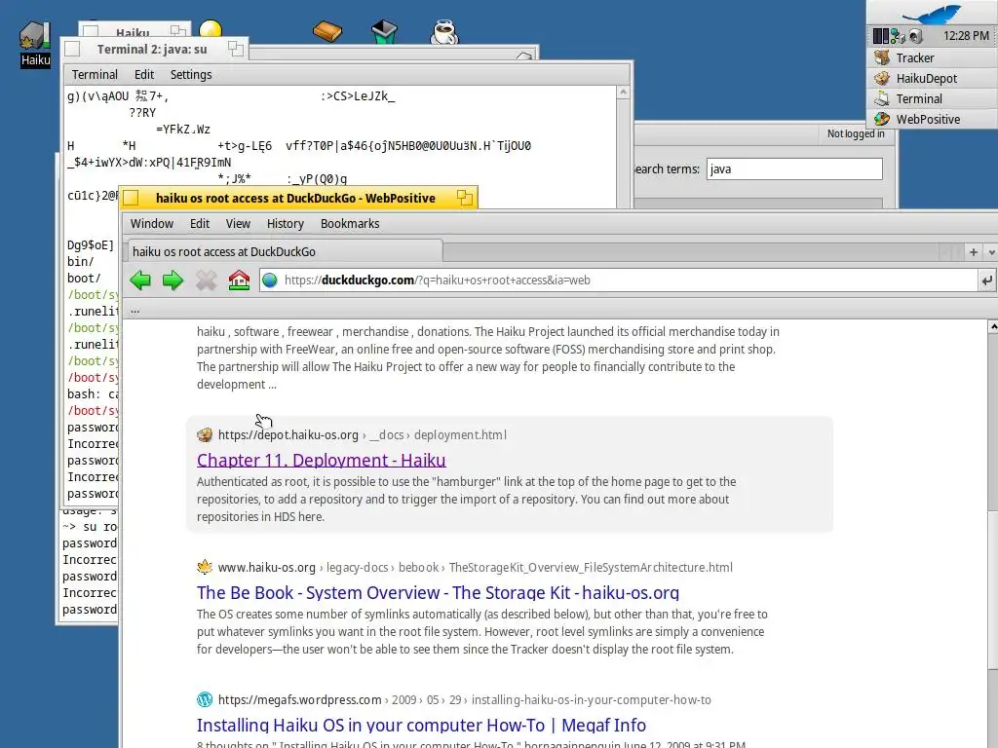Click the coffee cup desktop icon
998x748 pixels.
tap(443, 32)
